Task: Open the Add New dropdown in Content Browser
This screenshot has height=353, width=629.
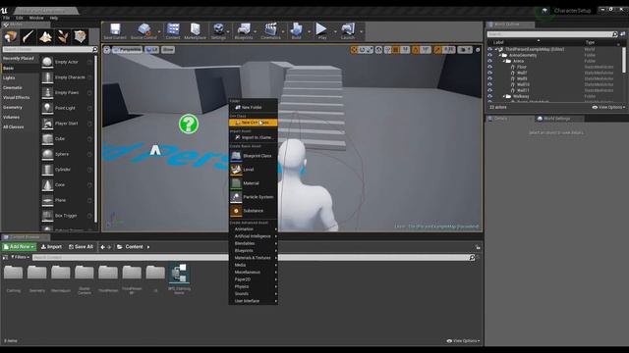Action: click(19, 247)
